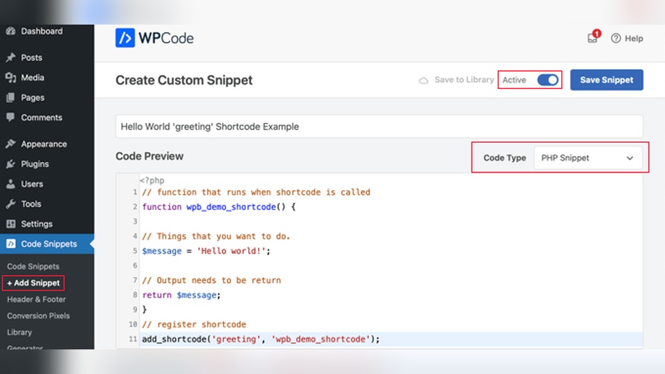Click the WPCode wordmark text
This screenshot has width=665, height=374.
point(166,38)
